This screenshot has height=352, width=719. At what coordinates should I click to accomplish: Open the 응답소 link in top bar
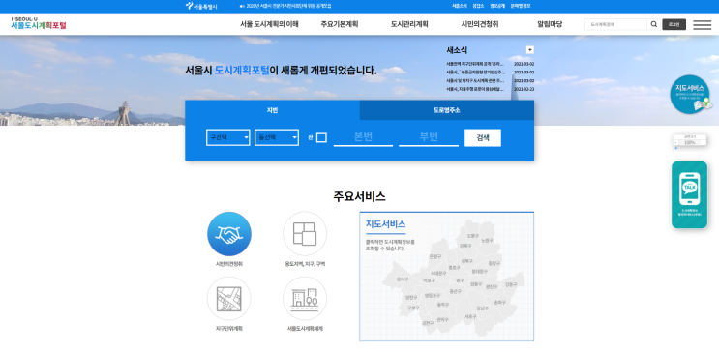point(478,7)
